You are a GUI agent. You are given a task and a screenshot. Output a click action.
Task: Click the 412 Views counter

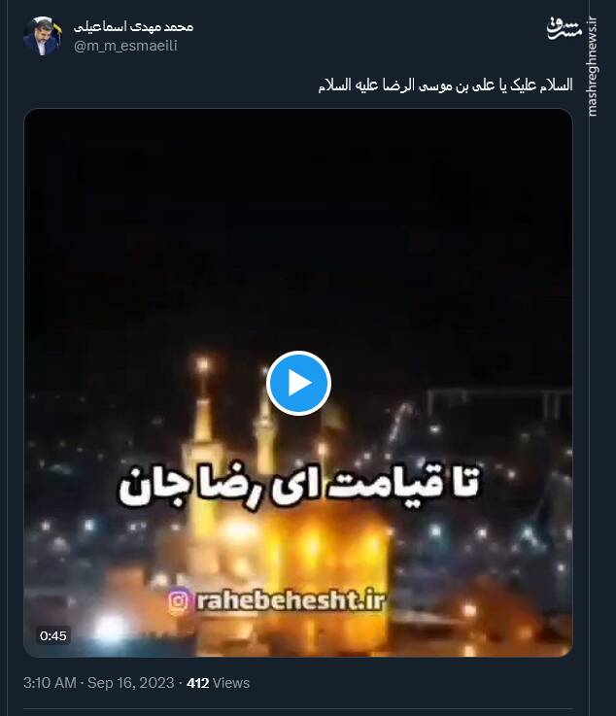point(219,683)
